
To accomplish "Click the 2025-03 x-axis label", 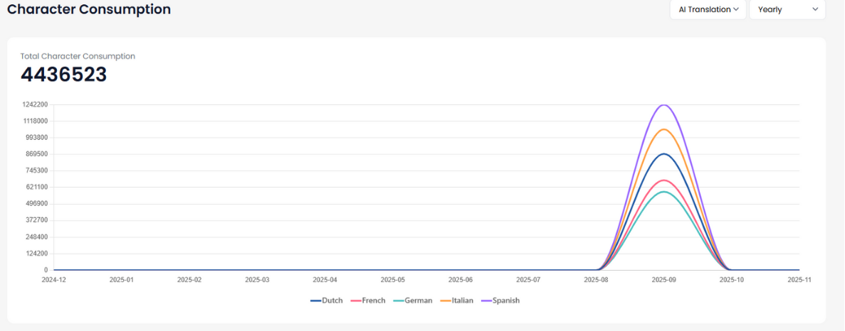I will coord(257,279).
